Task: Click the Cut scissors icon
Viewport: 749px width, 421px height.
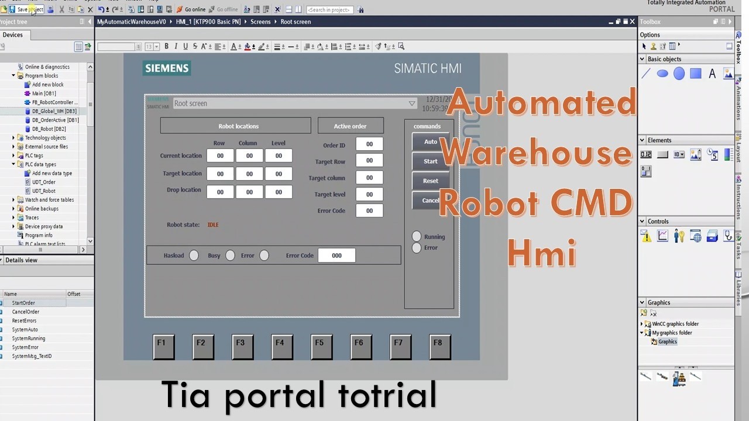Action: tap(61, 9)
